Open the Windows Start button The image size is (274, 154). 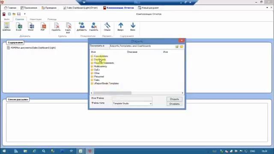pyautogui.click(x=4, y=151)
